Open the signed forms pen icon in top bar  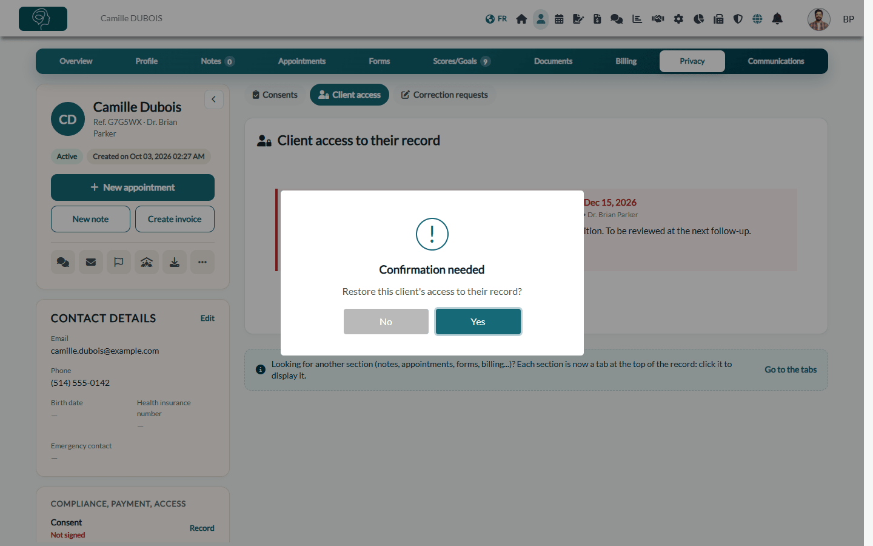tap(578, 19)
